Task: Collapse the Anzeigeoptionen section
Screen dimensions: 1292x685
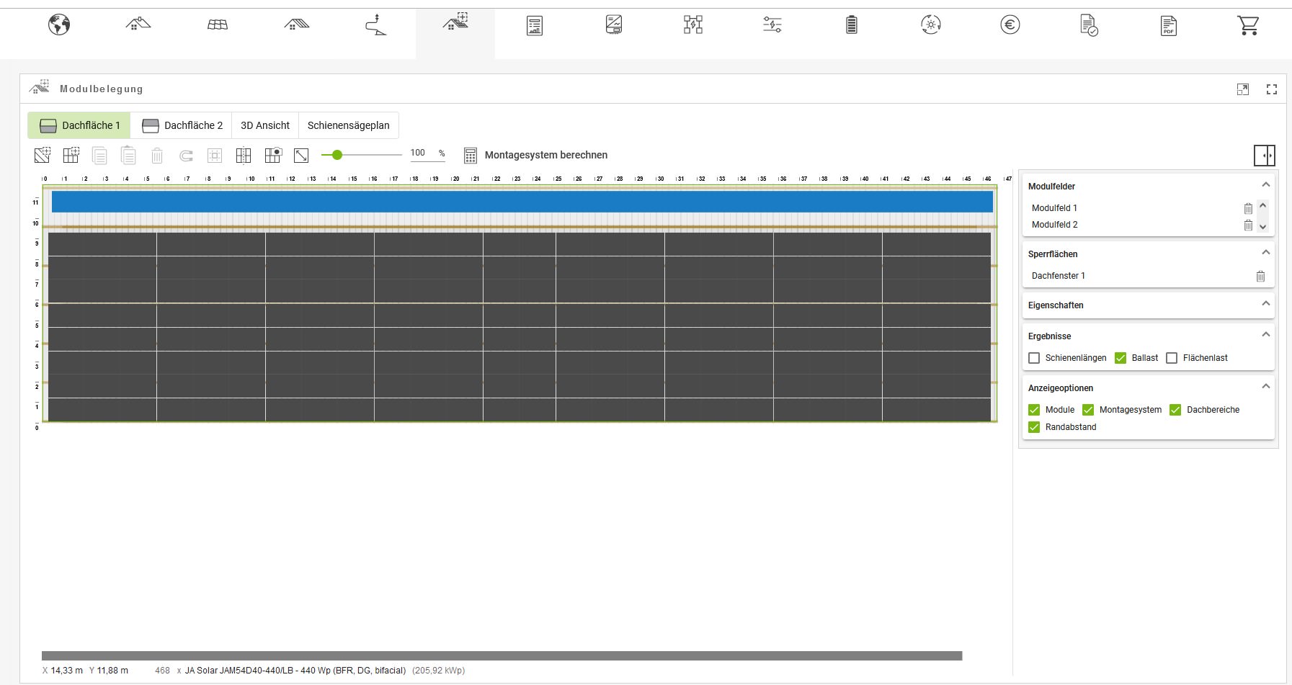Action: pos(1265,387)
